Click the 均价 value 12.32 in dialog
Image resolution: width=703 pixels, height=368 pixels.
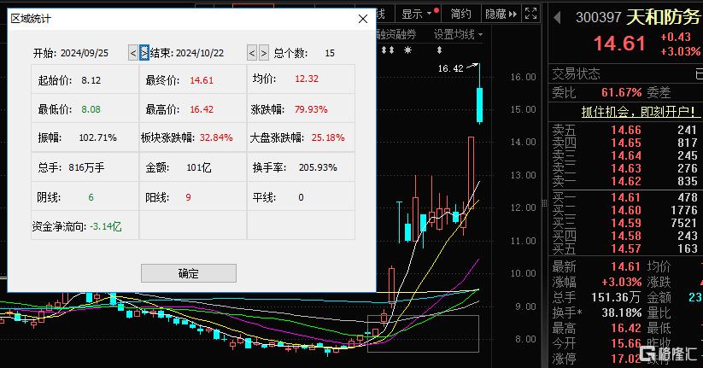(x=307, y=79)
